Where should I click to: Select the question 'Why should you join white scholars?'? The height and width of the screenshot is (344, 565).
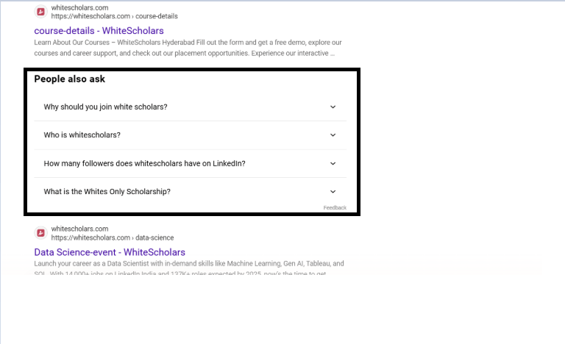point(105,107)
